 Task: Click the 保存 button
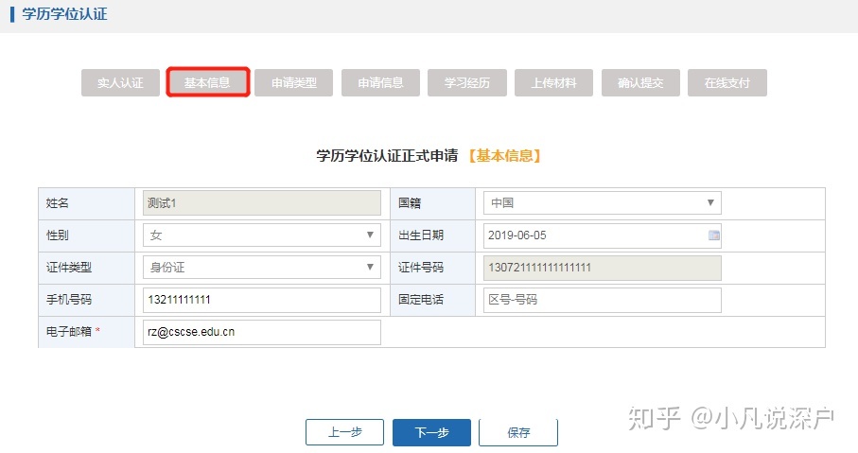point(518,433)
